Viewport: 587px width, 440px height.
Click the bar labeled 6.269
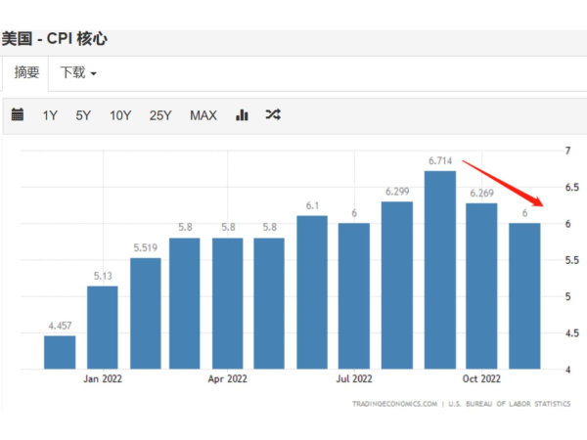481,286
